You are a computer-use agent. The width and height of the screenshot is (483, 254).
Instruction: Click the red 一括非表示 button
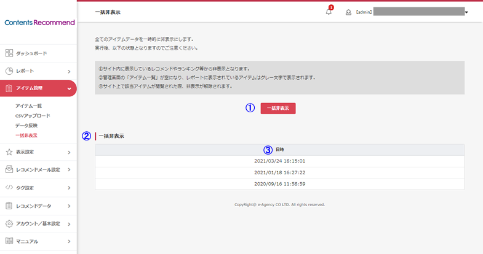(x=278, y=109)
